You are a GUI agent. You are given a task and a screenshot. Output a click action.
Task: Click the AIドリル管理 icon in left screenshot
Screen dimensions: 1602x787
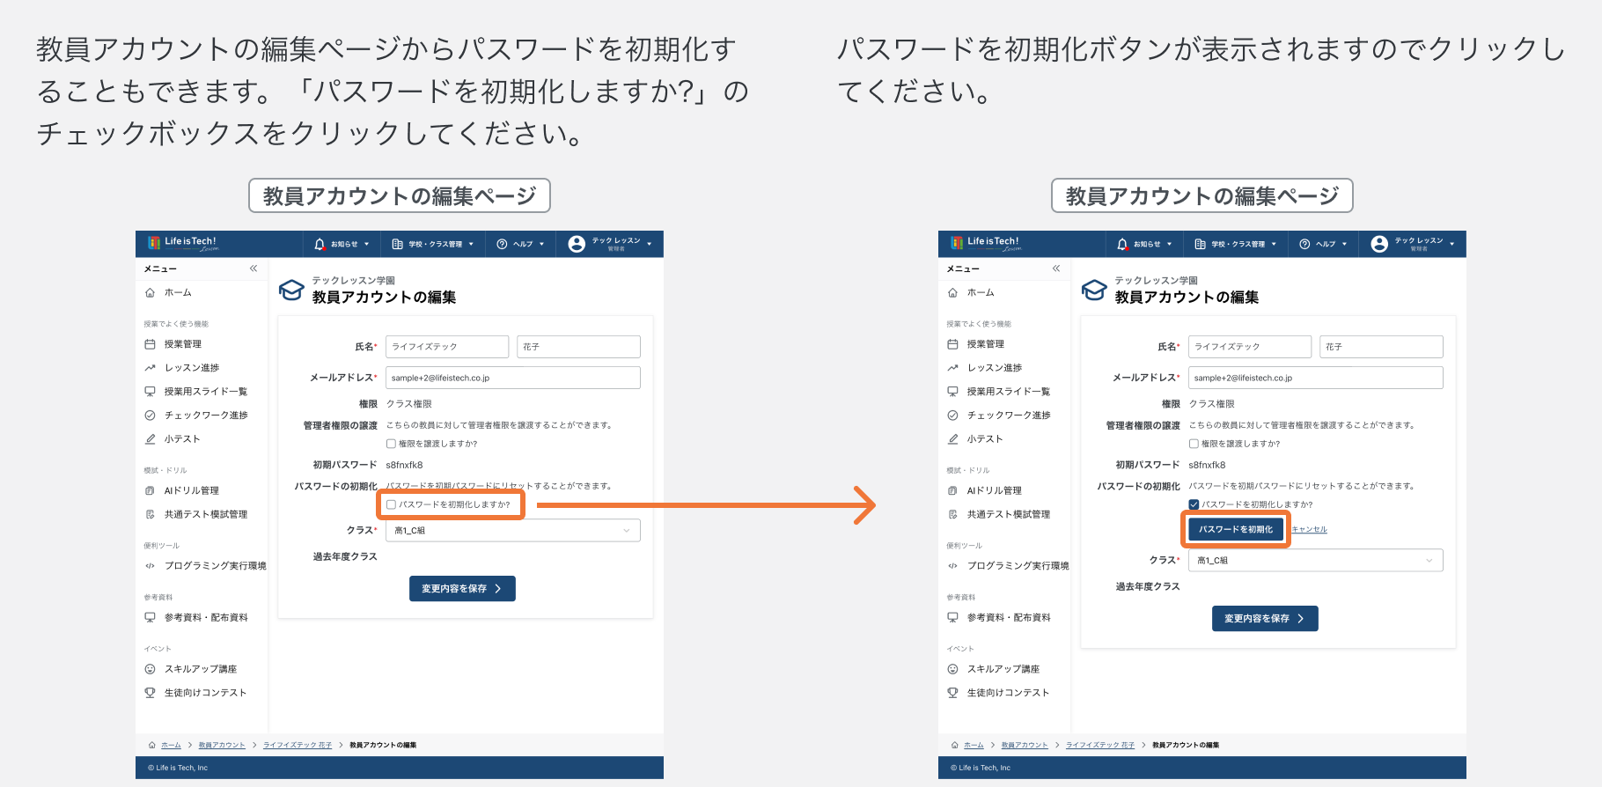(x=150, y=490)
